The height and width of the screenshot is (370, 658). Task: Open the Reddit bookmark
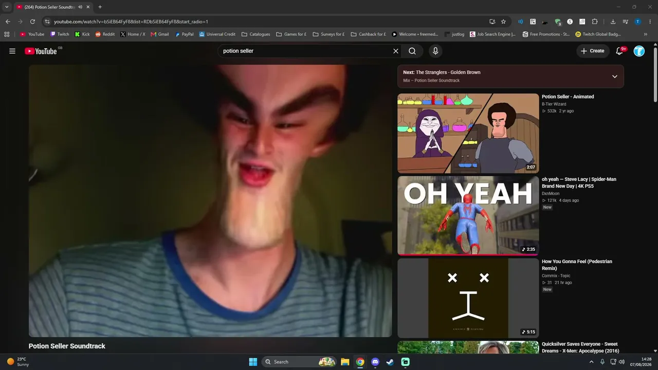click(105, 34)
